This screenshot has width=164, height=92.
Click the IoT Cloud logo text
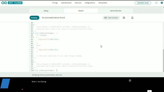(x=15, y=3)
